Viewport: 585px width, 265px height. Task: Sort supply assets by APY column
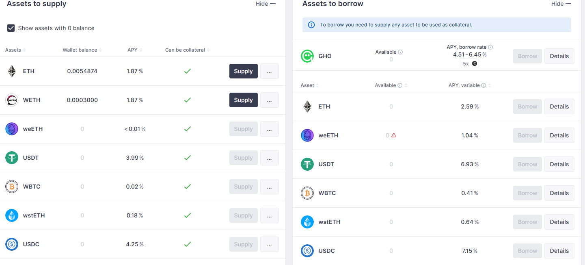135,50
